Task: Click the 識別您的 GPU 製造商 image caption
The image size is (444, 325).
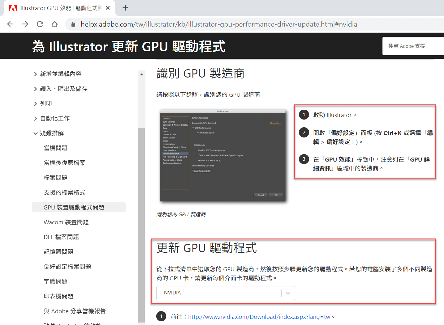Action: point(181,214)
